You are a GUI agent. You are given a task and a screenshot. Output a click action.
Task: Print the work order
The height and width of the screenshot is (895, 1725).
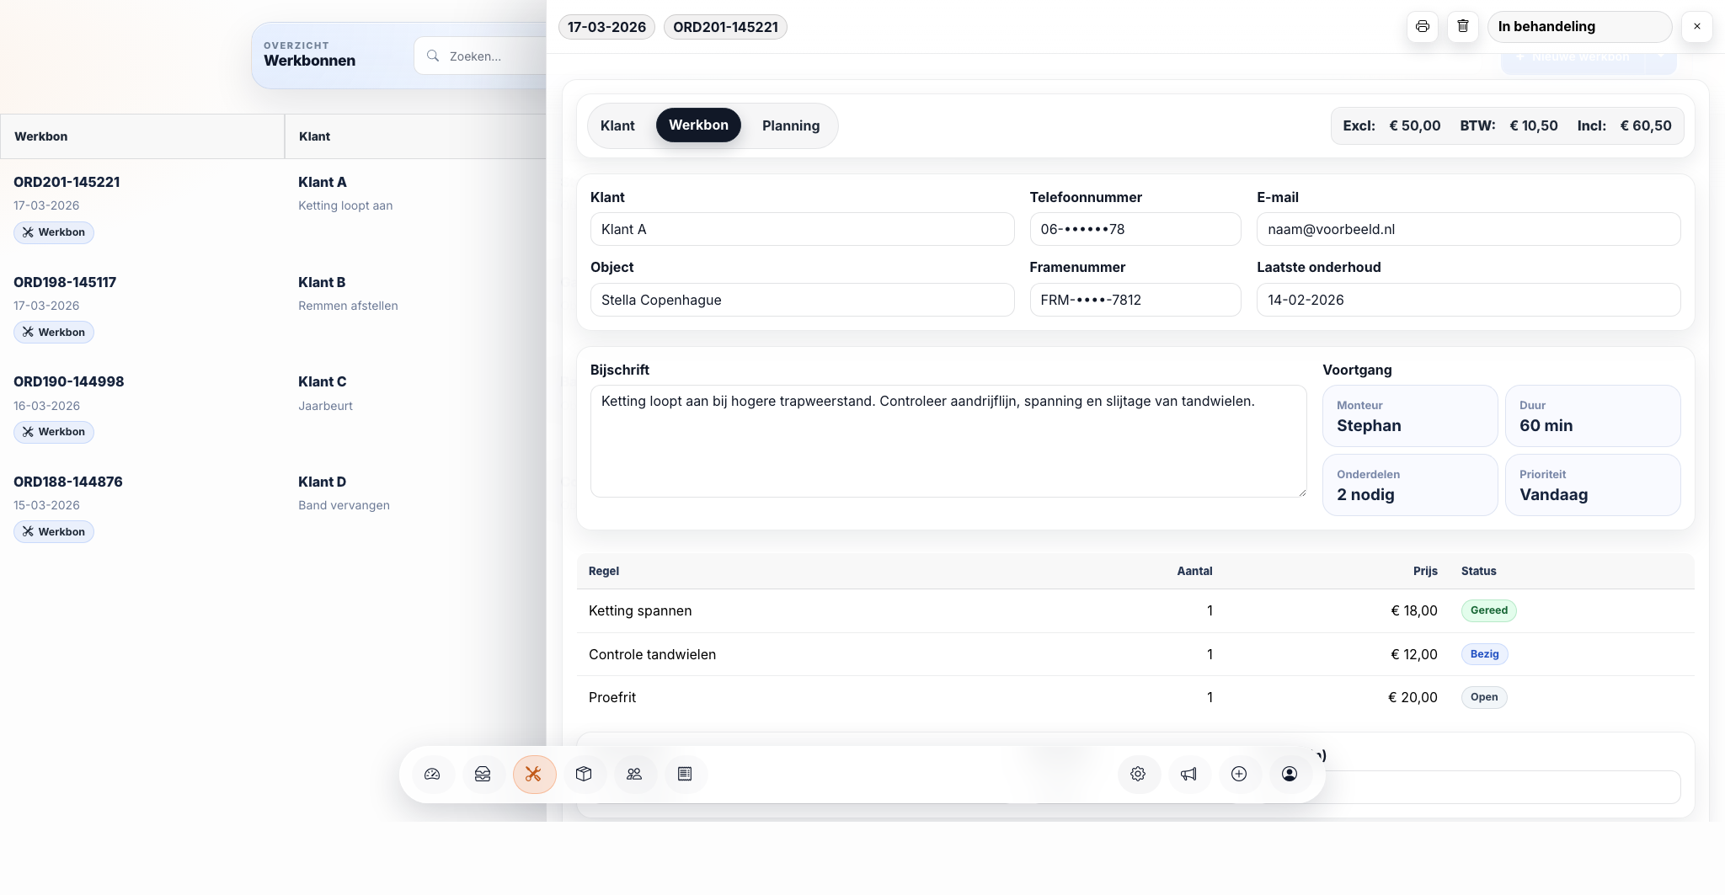1423,26
